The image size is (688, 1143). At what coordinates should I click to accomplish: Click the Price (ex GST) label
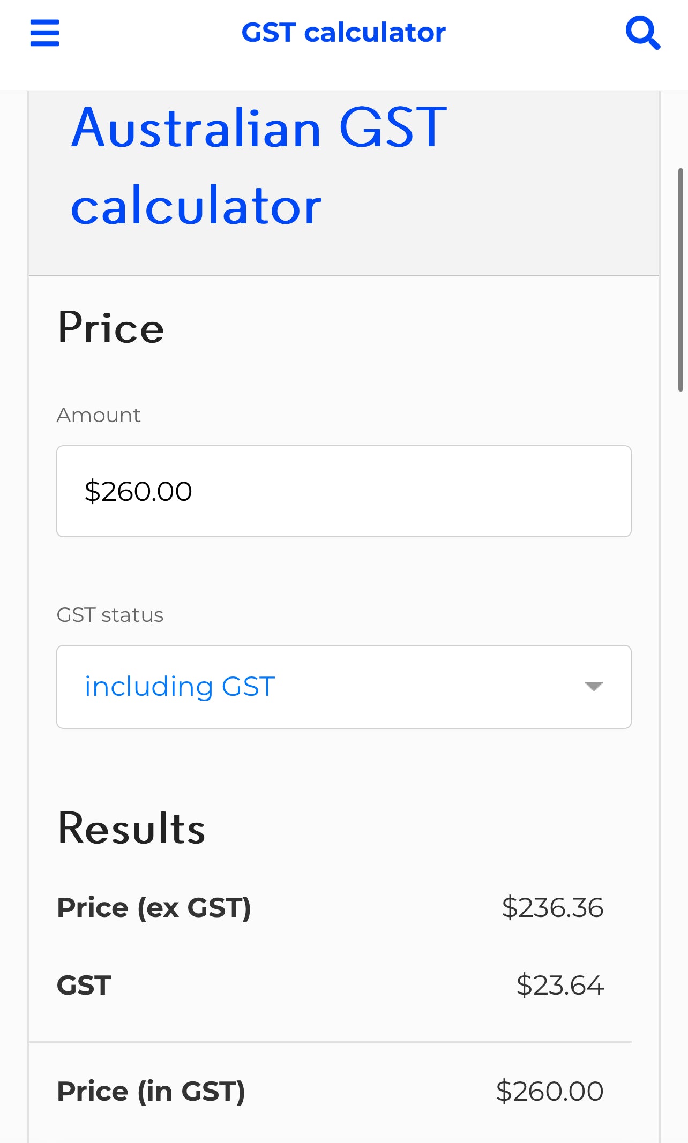154,908
